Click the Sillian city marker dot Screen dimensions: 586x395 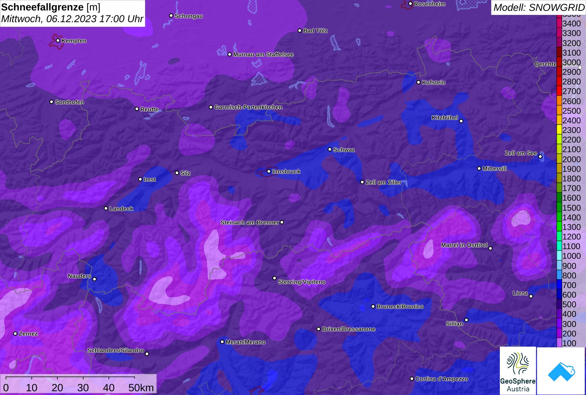tap(466, 320)
